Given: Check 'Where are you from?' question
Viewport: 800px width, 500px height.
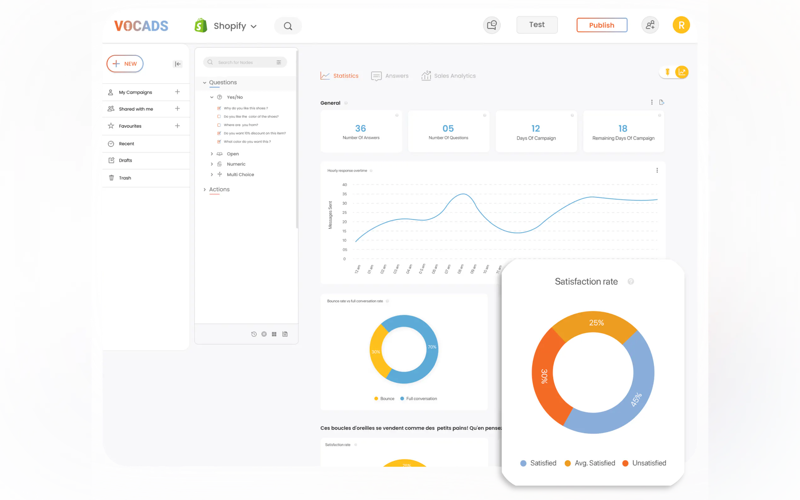Looking at the screenshot, I should pyautogui.click(x=219, y=125).
